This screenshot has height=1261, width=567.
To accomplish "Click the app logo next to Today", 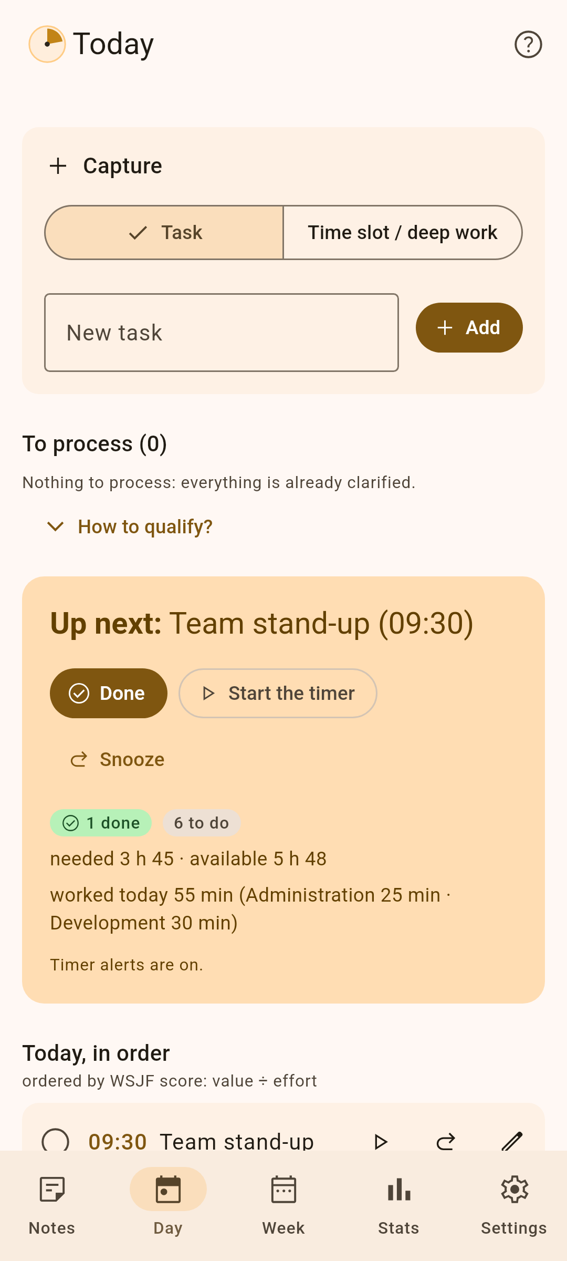I will coord(47,44).
